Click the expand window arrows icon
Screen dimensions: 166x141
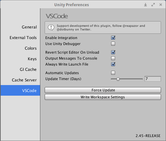tap(153, 5)
